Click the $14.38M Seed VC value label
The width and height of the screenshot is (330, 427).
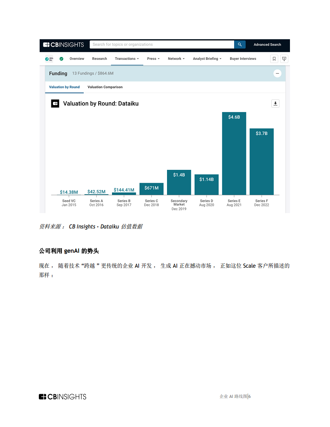69,192
